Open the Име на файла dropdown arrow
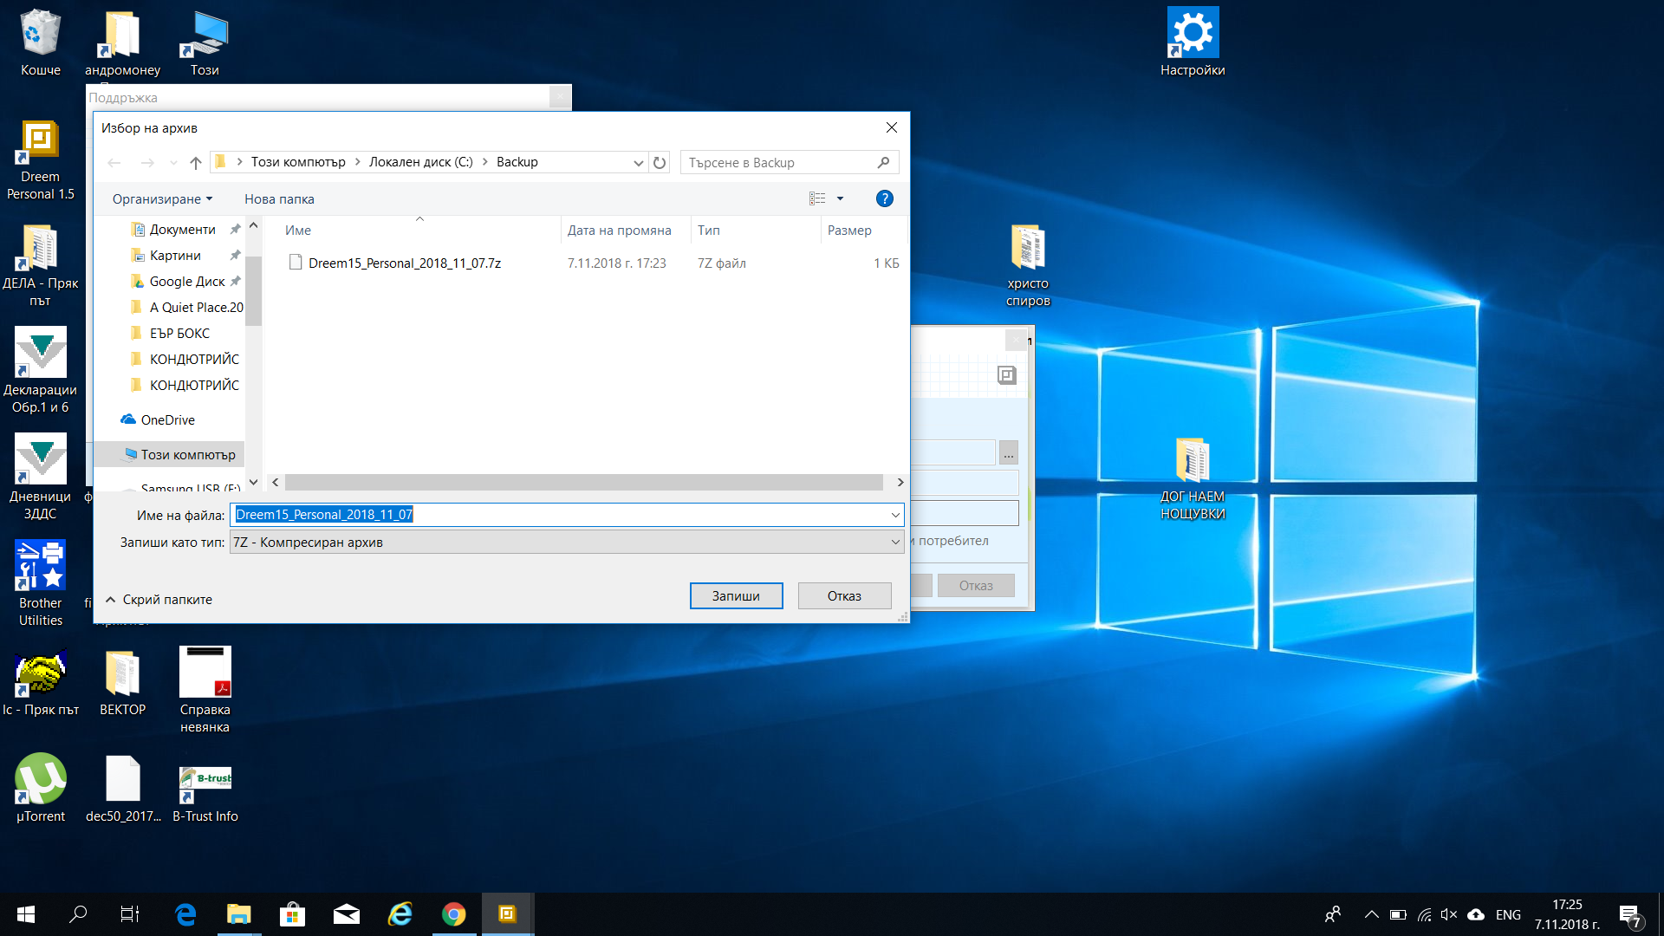 pos(895,516)
